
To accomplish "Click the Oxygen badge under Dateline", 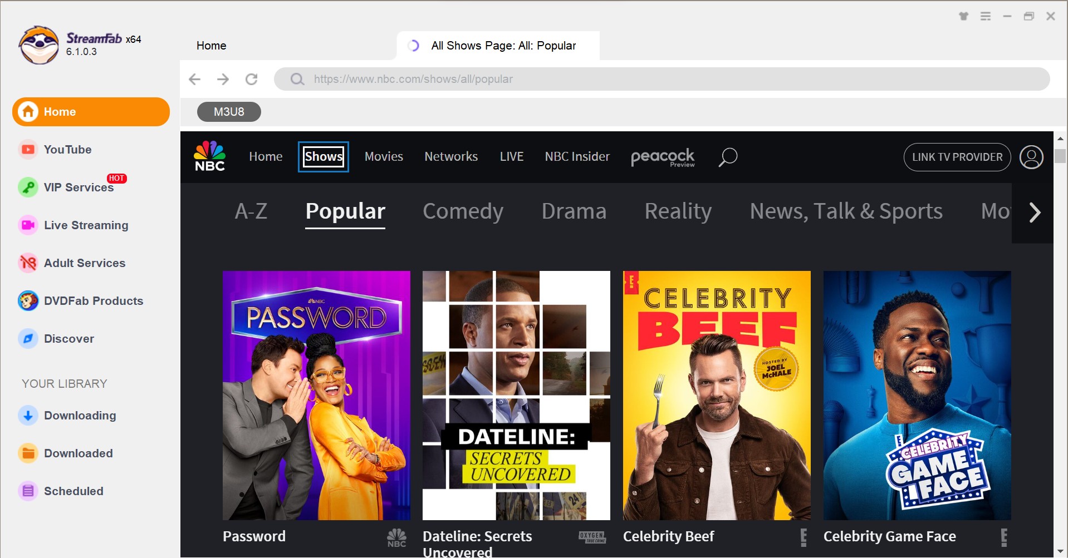I will (592, 537).
